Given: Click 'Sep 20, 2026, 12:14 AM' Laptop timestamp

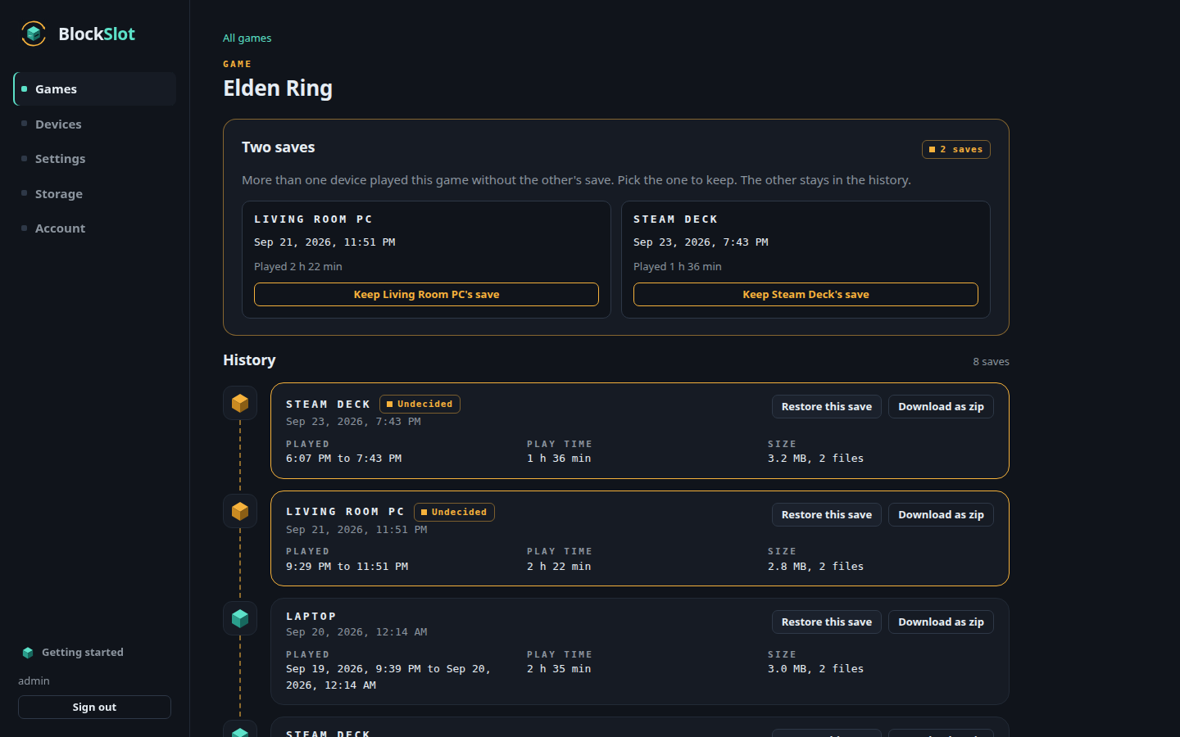Looking at the screenshot, I should coord(356,632).
